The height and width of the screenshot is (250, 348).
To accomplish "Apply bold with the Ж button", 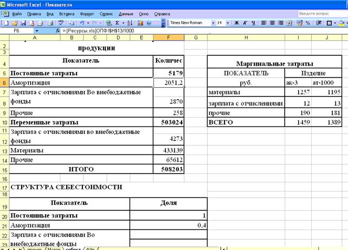I will tap(236, 23).
